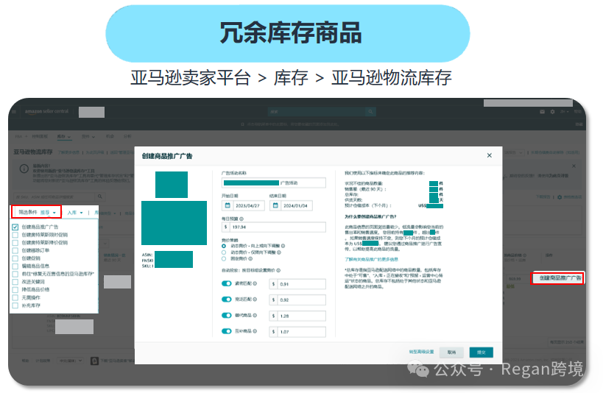Screen dimensions: 603x393
Task: Click info icon for dynamic bids up and down
Action: tap(283, 246)
